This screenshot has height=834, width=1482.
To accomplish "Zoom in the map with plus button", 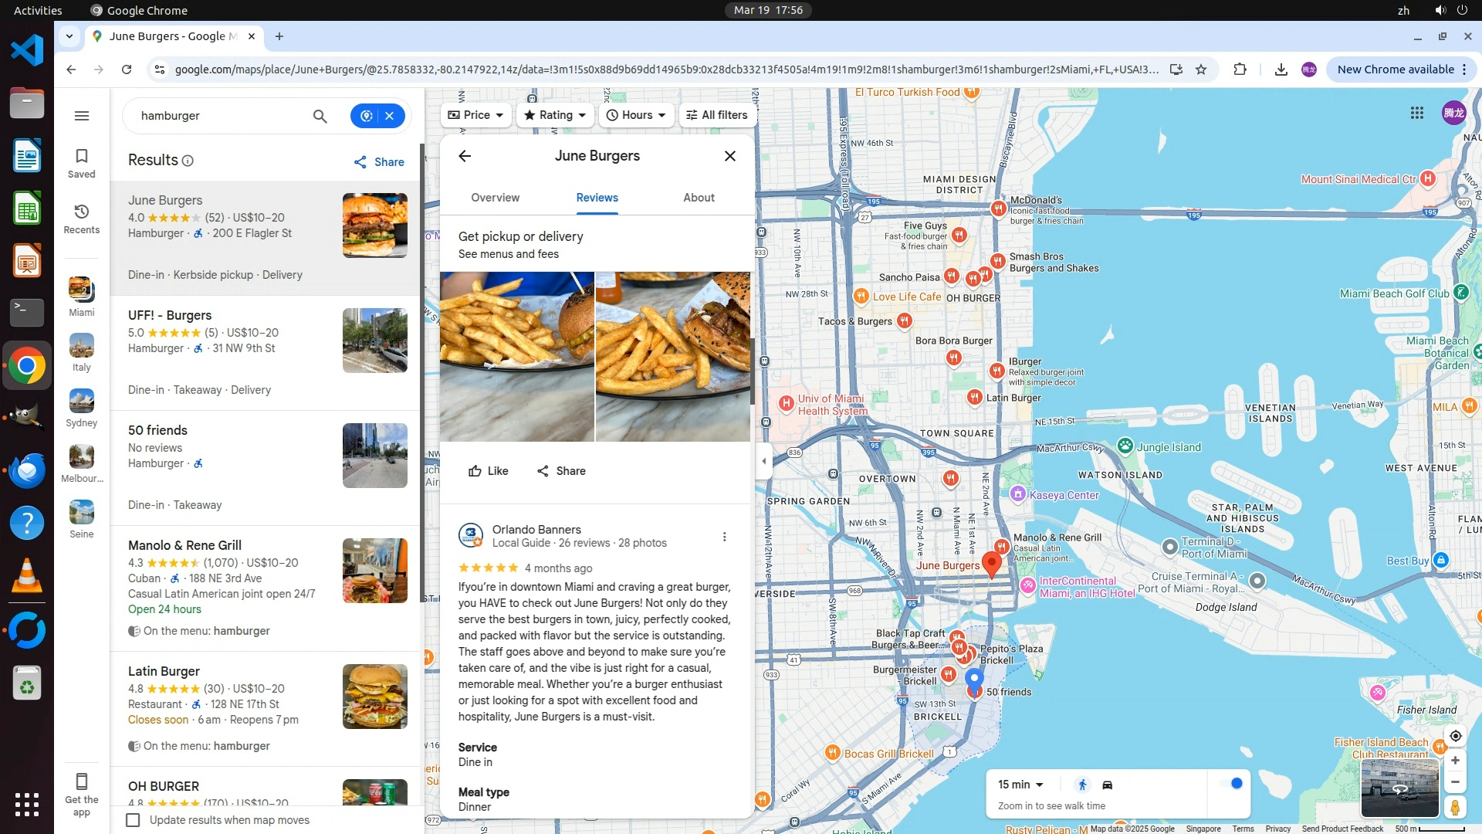I will [1455, 761].
